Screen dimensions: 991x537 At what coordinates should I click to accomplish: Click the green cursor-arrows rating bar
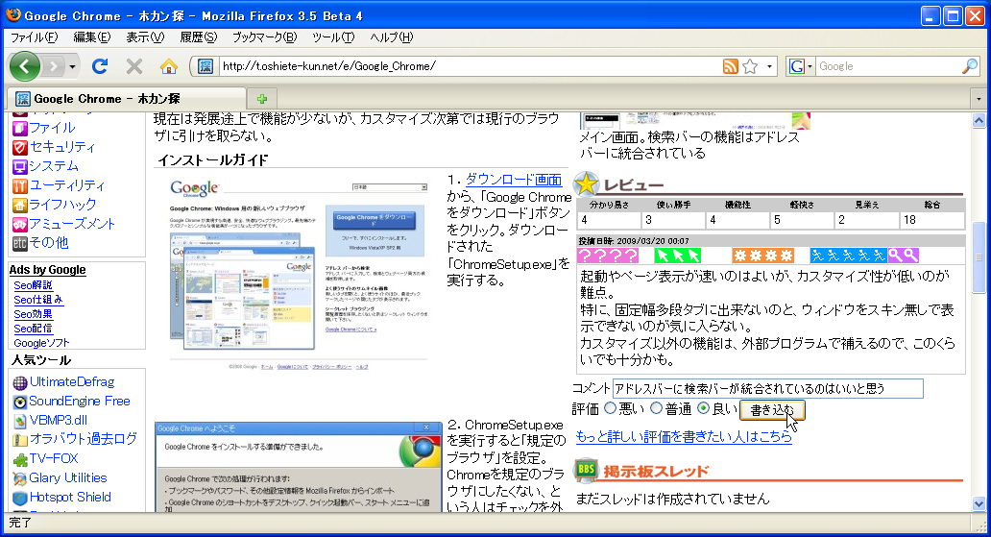coord(678,256)
